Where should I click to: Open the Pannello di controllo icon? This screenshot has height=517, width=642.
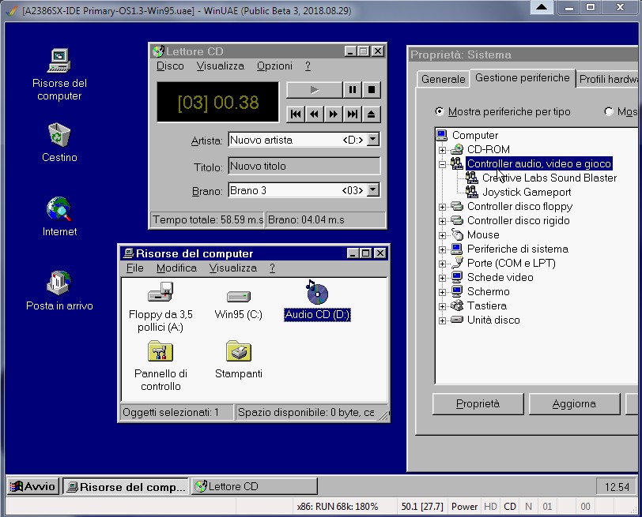[x=160, y=351]
